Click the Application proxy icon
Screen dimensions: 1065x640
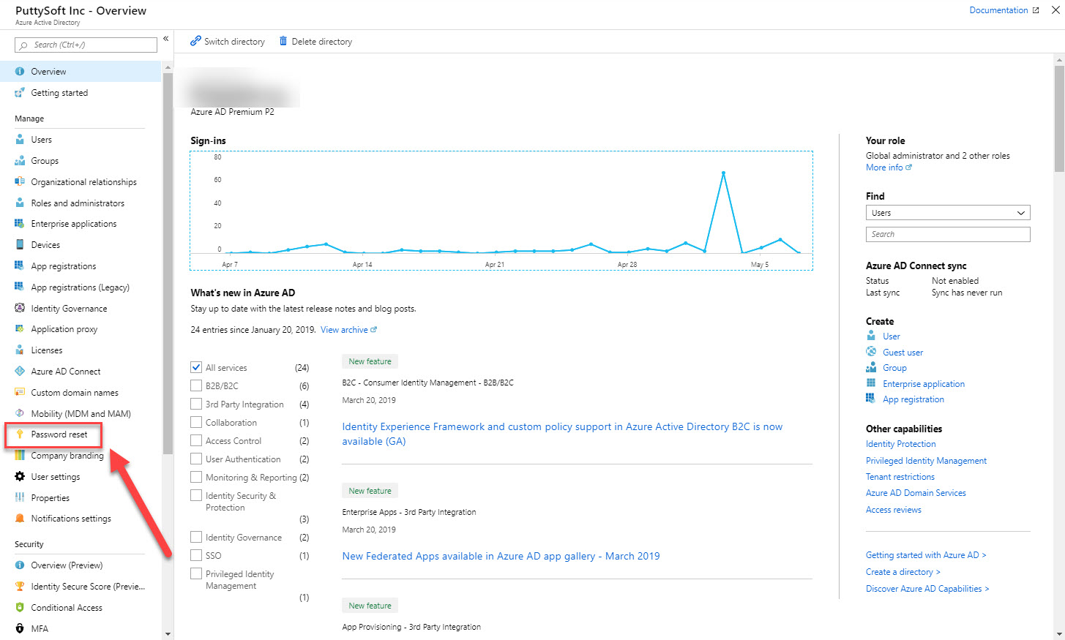click(x=20, y=329)
